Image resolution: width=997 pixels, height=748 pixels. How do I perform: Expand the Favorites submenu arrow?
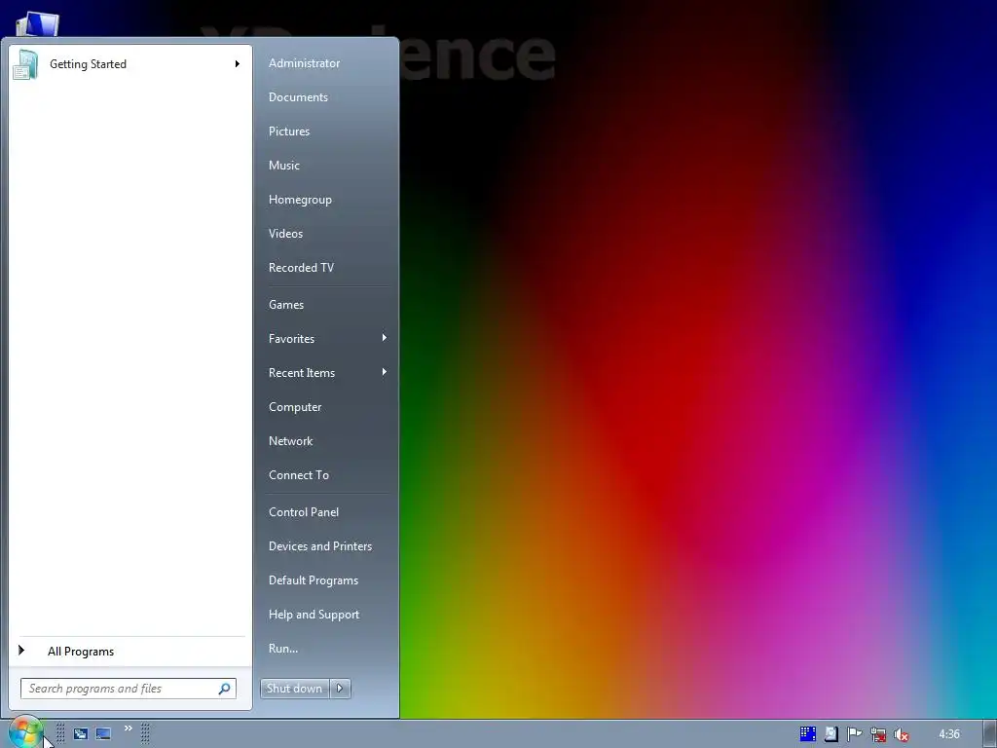[x=384, y=338]
